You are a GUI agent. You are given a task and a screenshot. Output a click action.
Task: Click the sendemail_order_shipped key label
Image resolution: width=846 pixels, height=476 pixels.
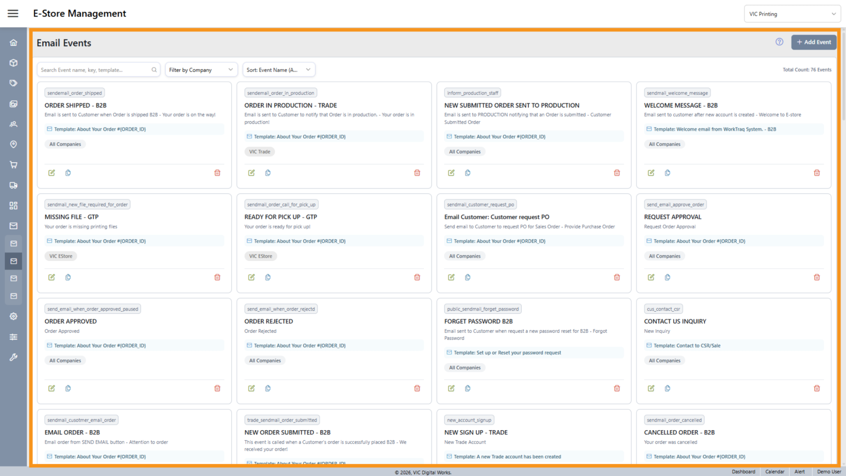[x=75, y=93]
